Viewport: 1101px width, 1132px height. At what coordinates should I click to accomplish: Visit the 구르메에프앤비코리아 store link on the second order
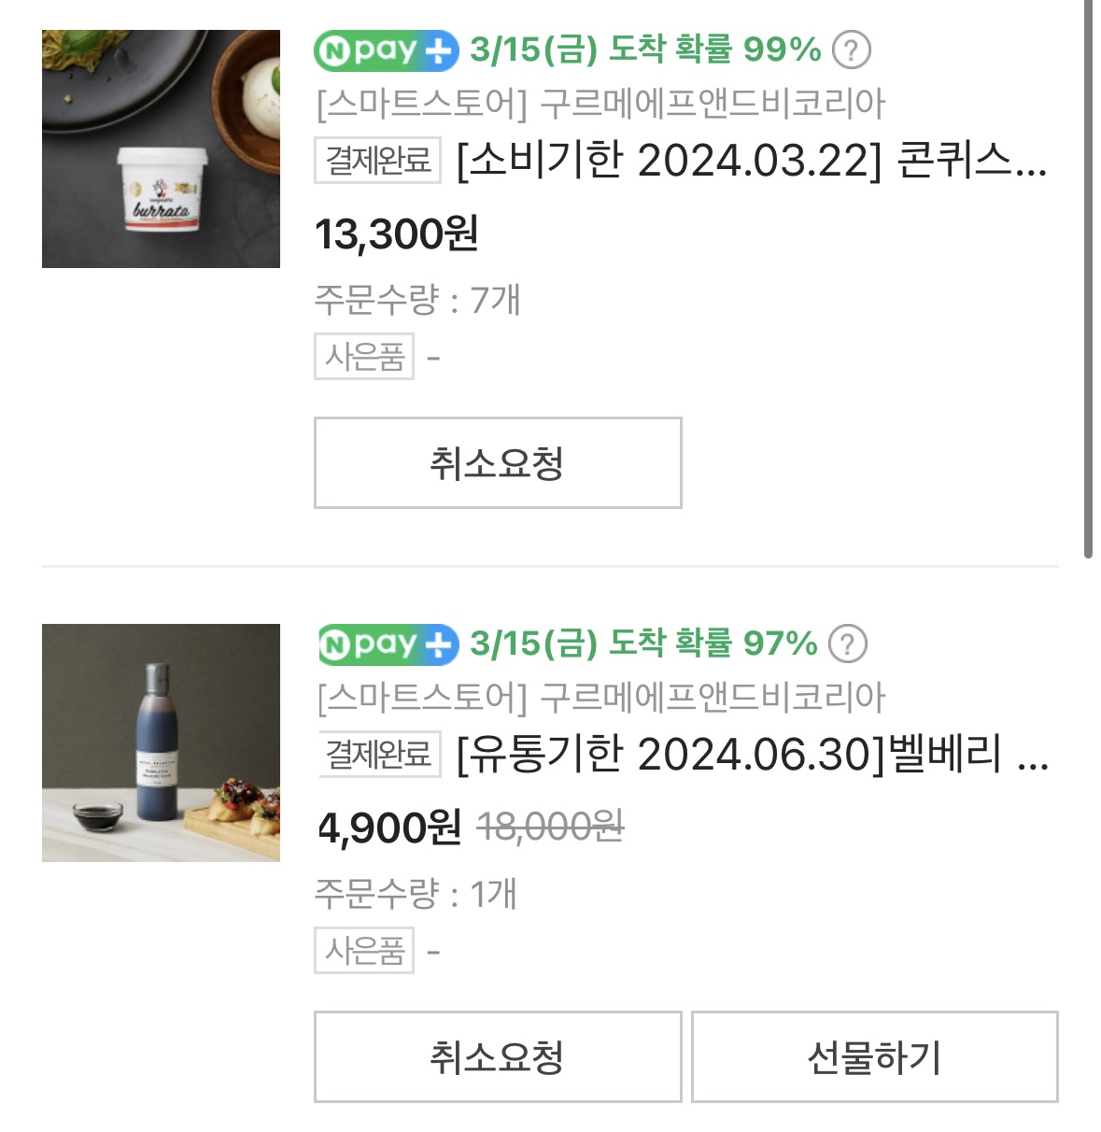coord(600,698)
